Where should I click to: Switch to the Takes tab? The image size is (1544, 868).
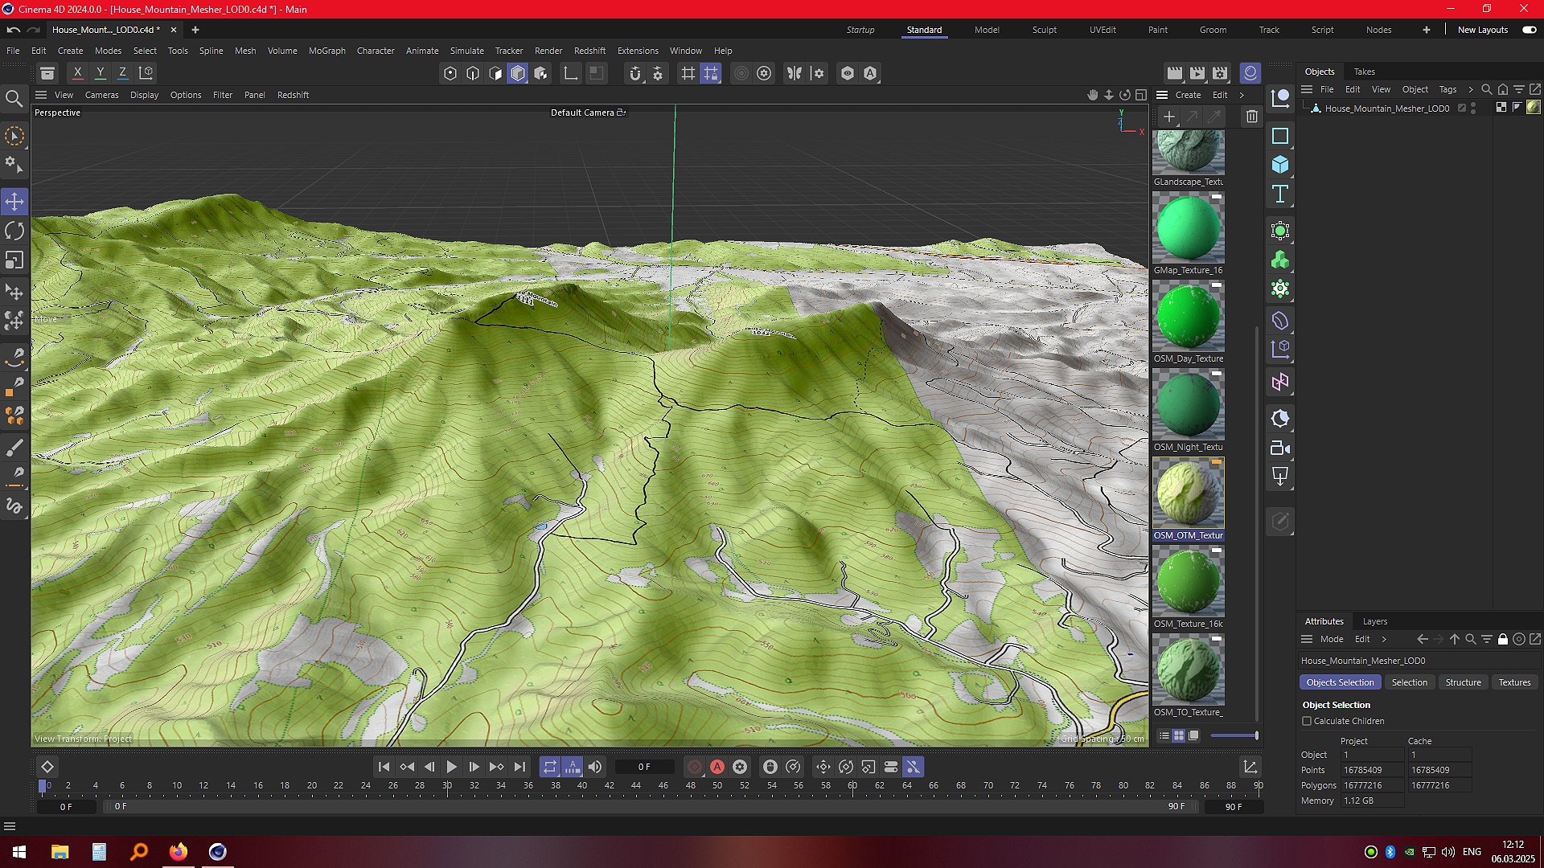tap(1364, 72)
